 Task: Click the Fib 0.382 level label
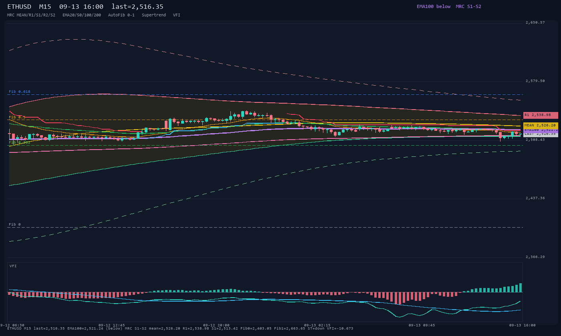tap(20, 142)
